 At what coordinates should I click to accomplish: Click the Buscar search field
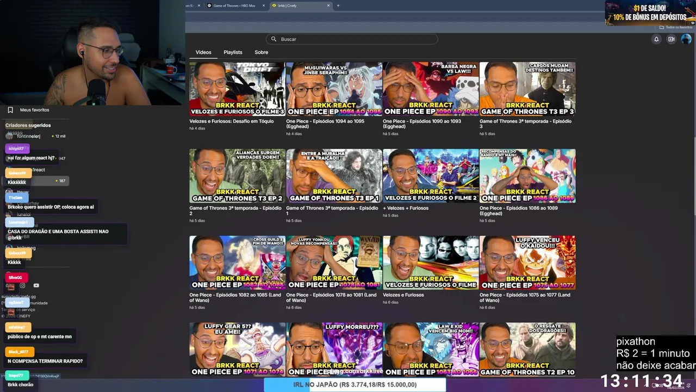352,39
